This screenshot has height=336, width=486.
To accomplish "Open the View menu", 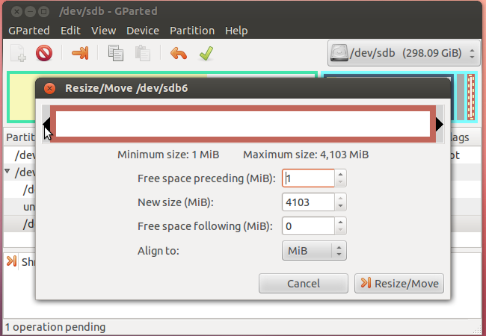I will [103, 31].
